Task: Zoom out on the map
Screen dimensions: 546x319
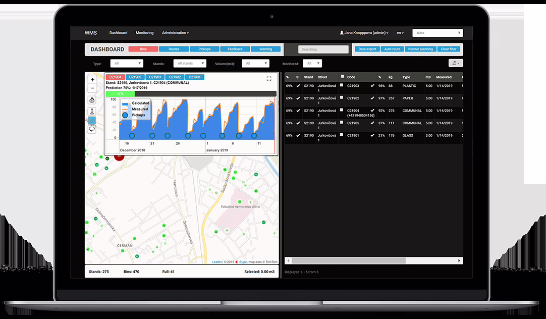Action: [92, 88]
